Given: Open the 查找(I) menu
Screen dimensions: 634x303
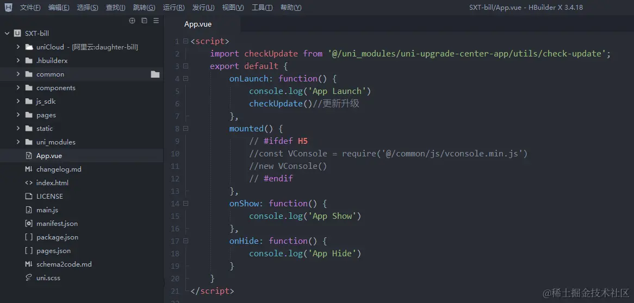Looking at the screenshot, I should tap(116, 7).
